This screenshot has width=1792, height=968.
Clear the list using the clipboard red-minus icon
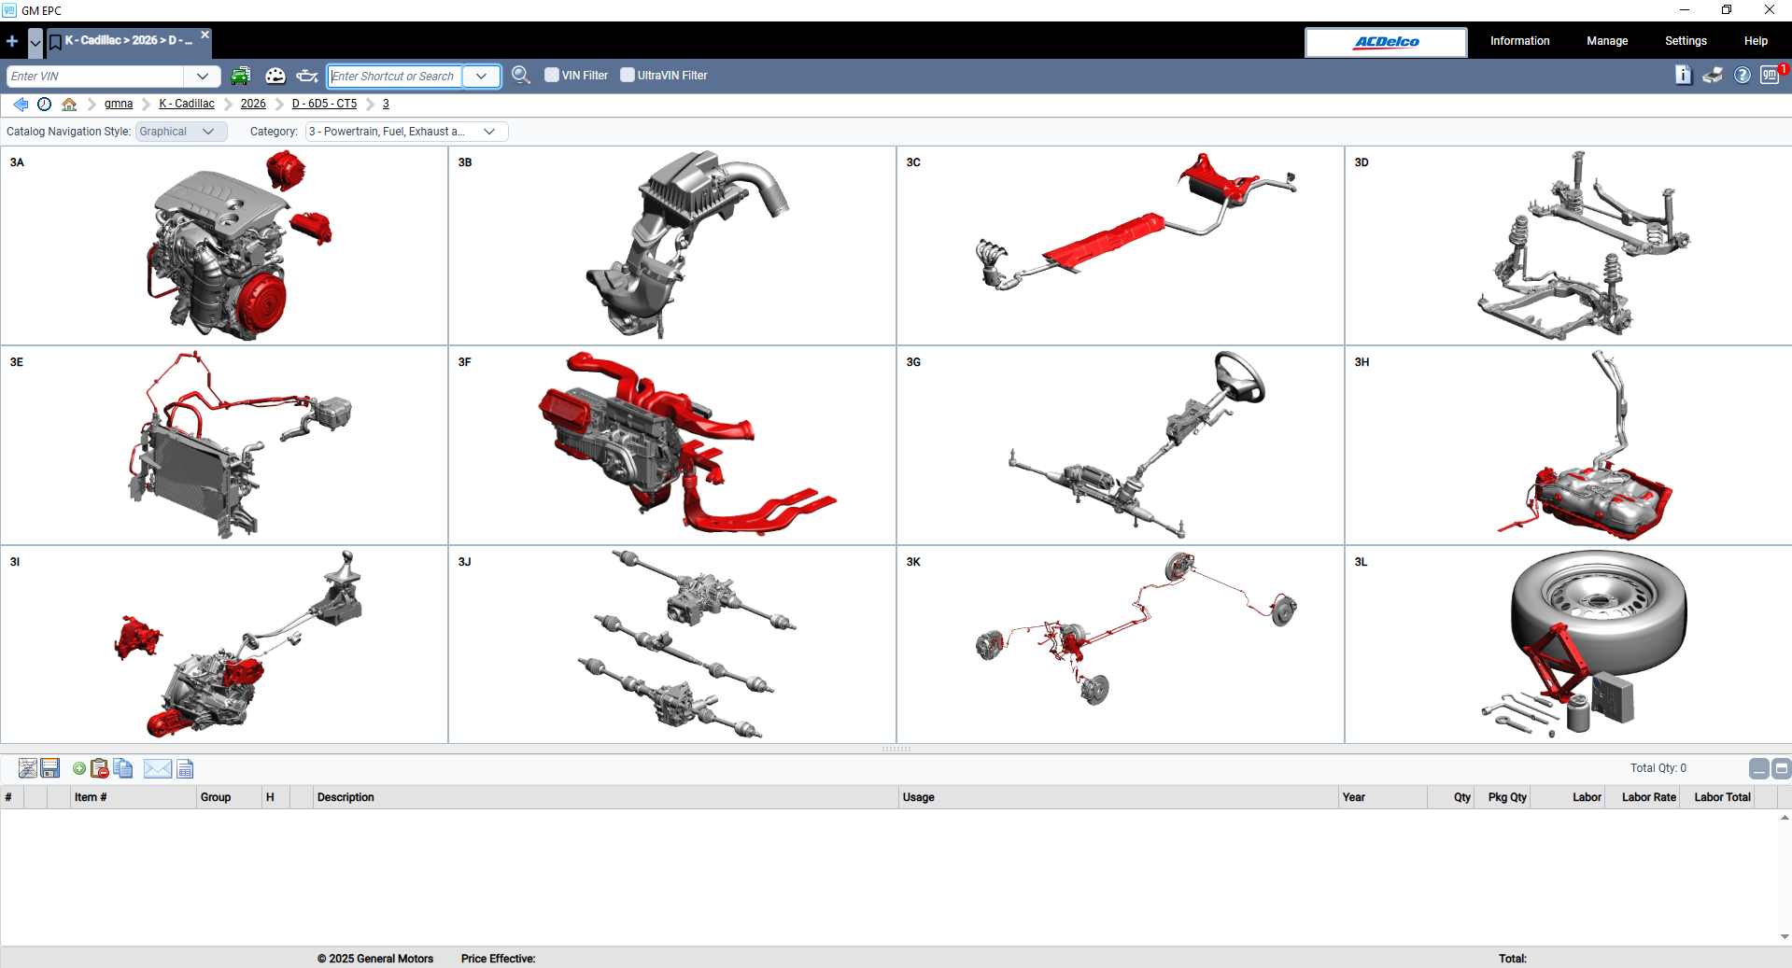pyautogui.click(x=99, y=768)
